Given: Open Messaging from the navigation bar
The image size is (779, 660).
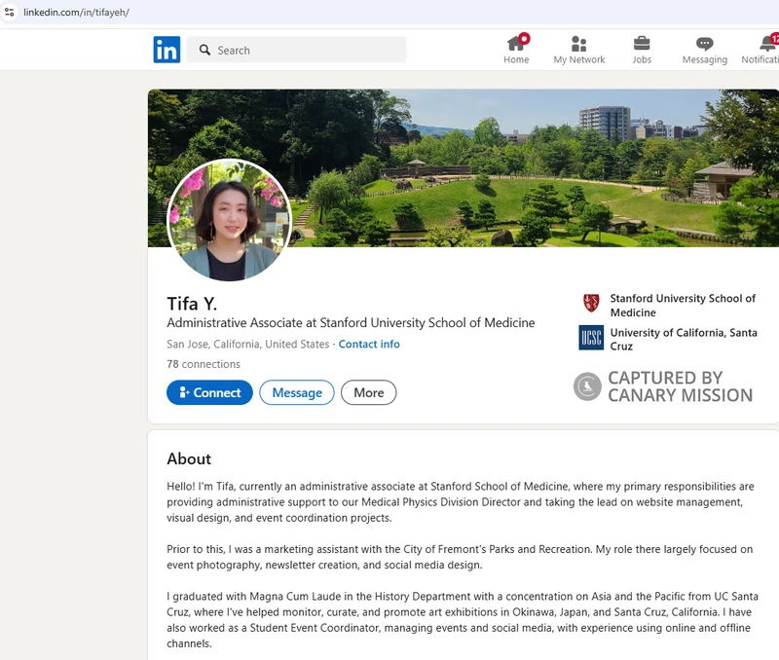Looking at the screenshot, I should tap(704, 50).
